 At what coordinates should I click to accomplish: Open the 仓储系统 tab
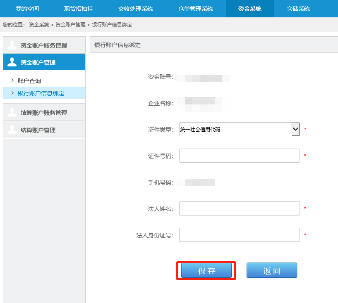[x=298, y=9]
